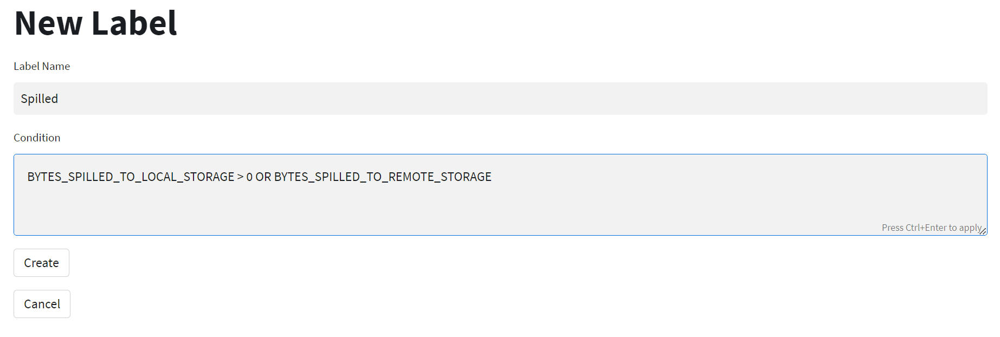
Task: Click BYTES_SPILLED_TO_LOCAL_STORAGE in the condition
Action: tap(131, 177)
